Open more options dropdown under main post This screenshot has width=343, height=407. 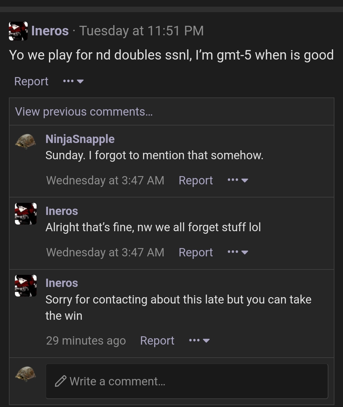coord(73,81)
